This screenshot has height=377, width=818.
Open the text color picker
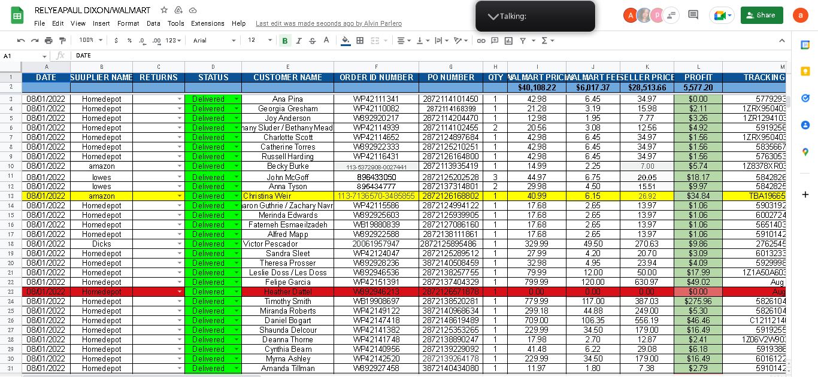(326, 40)
